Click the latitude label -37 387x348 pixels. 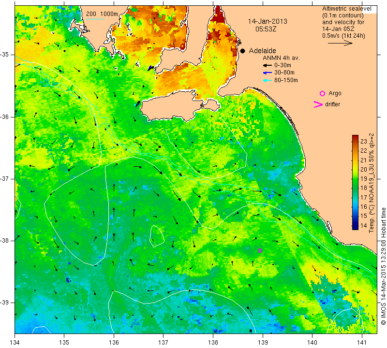point(5,178)
